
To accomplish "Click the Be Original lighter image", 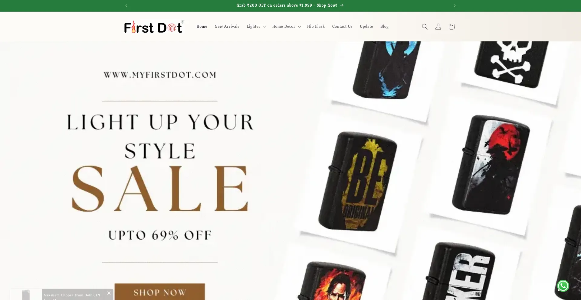I will [358, 181].
